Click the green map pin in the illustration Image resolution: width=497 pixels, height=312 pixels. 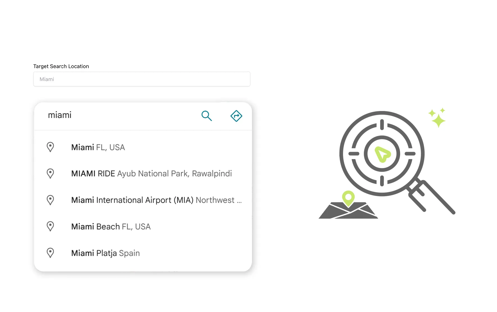(348, 198)
